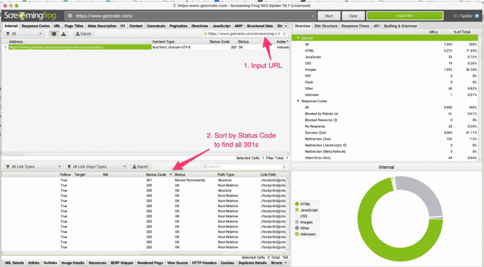Click the Address column header
Image resolution: width=484 pixels, height=267 pixels.
[x=16, y=42]
